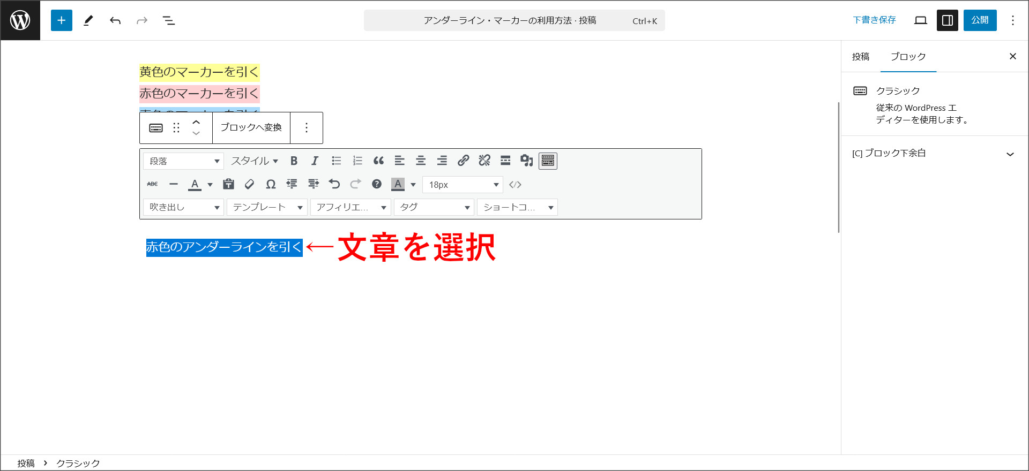The height and width of the screenshot is (471, 1029).
Task: Align text left
Action: point(400,161)
